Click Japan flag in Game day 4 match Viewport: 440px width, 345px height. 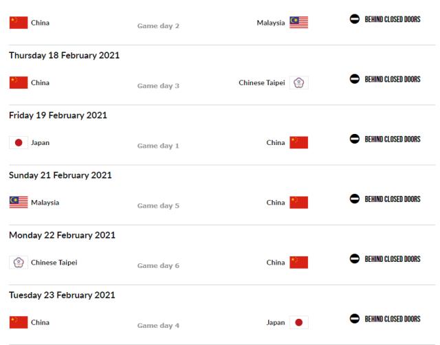[x=298, y=322]
